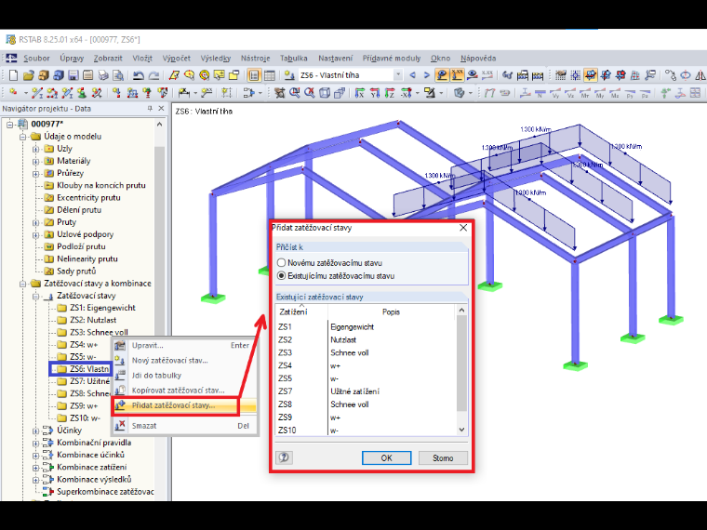
Task: Select ZS10: w- in navigator tree
Action: coord(85,417)
